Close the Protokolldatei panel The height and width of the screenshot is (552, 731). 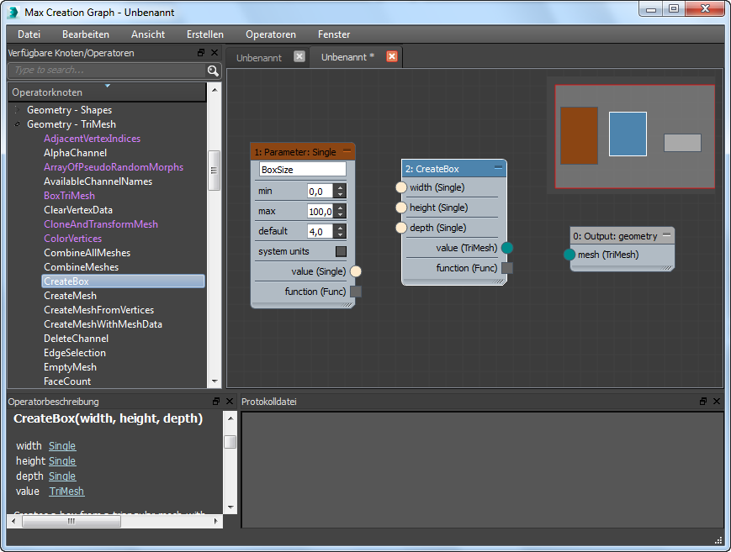(717, 401)
